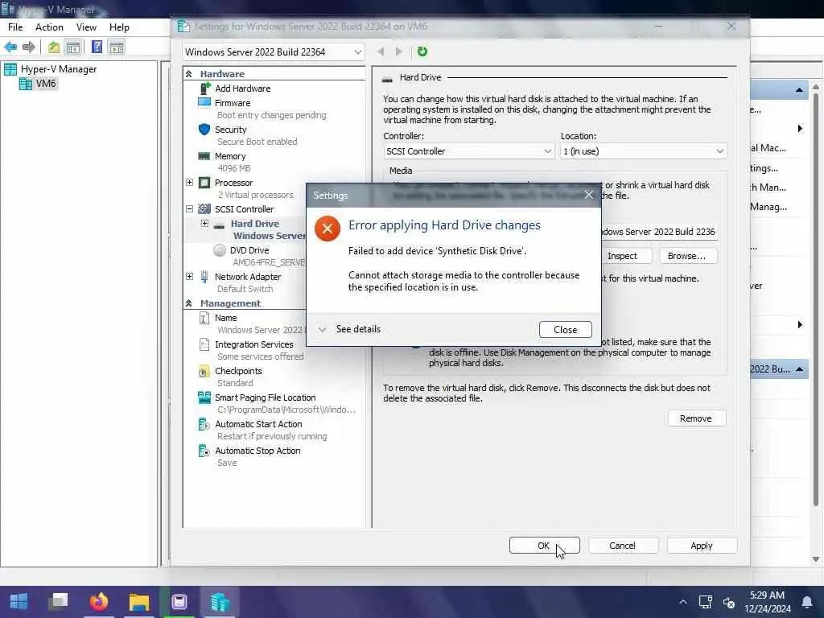This screenshot has width=824, height=618.
Task: Select the DVD Drive item
Action: (249, 250)
